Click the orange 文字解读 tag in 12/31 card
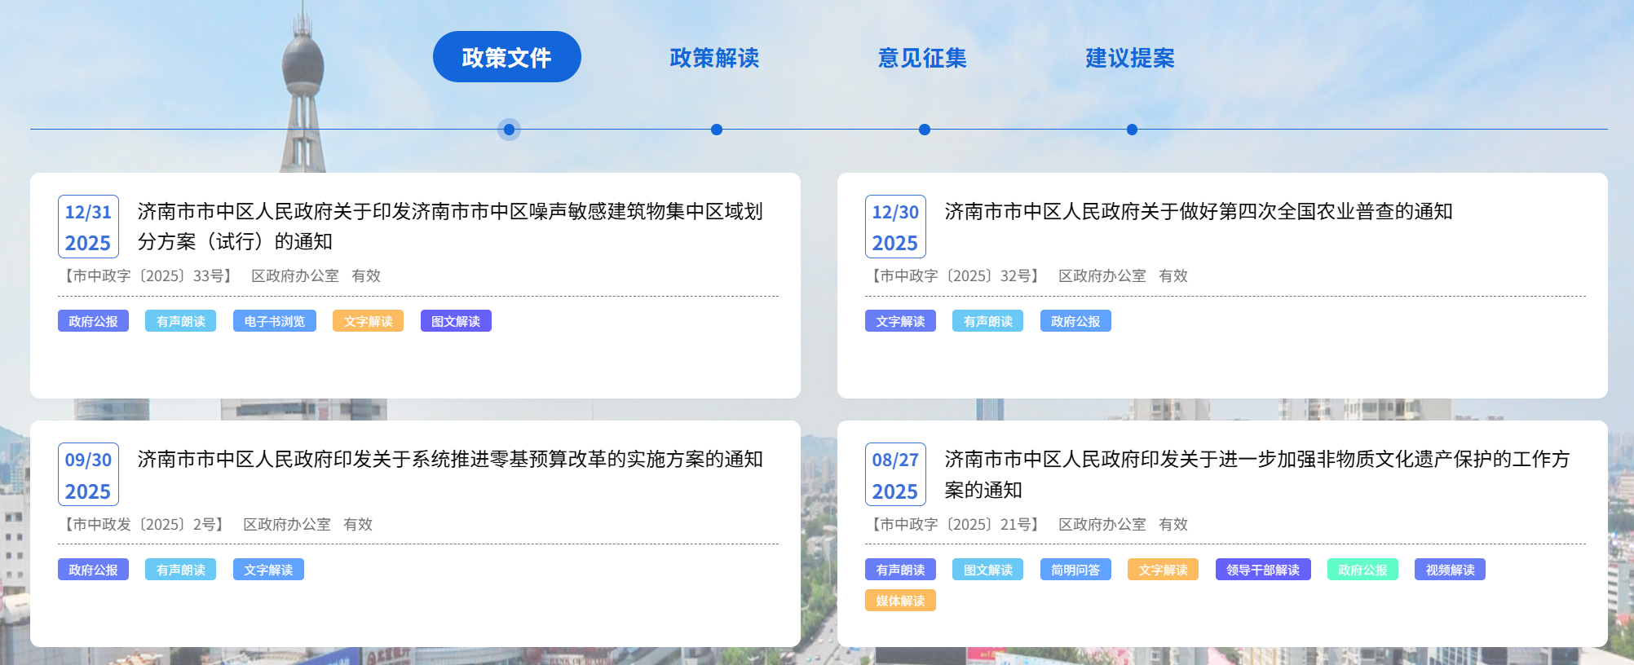This screenshot has width=1634, height=665. [368, 321]
